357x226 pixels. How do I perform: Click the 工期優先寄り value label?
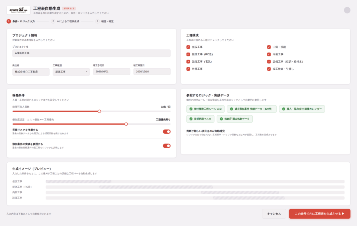163,119
